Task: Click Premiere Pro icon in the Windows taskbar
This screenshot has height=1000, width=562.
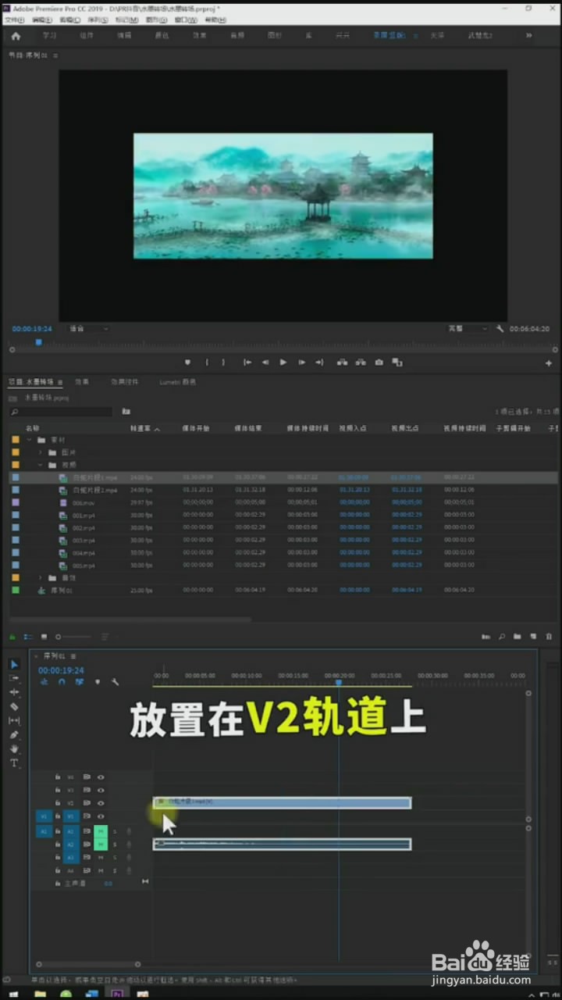Action: tap(118, 994)
